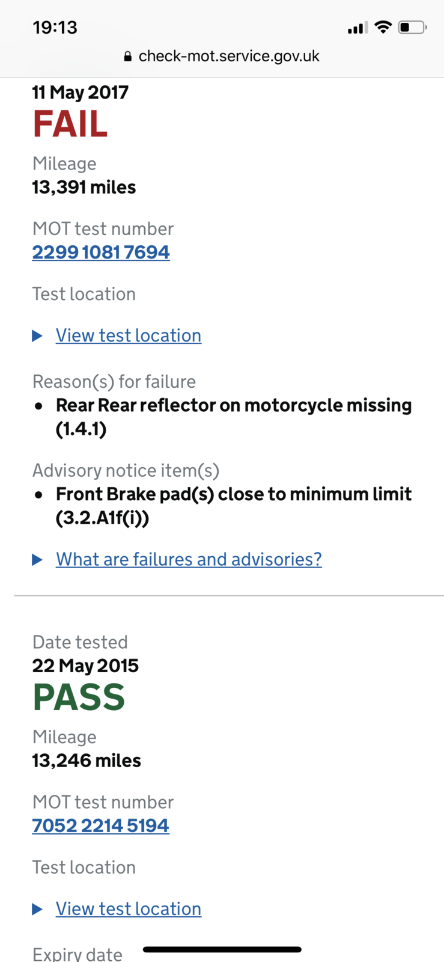Image resolution: width=444 pixels, height=962 pixels.
Task: Expand View test location for 2017 test
Action: tap(129, 335)
